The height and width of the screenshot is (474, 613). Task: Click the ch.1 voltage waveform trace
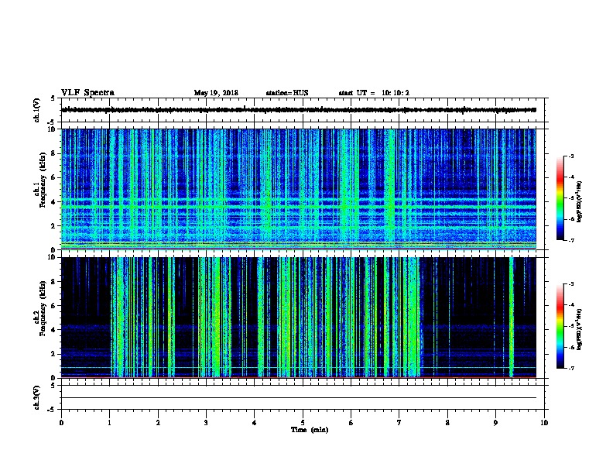coord(299,110)
